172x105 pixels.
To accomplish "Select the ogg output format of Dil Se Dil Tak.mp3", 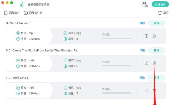I will coord(79,33).
